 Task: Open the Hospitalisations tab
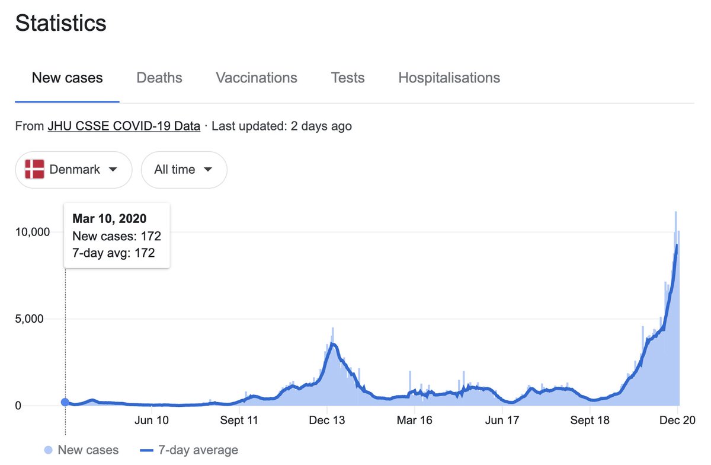449,78
